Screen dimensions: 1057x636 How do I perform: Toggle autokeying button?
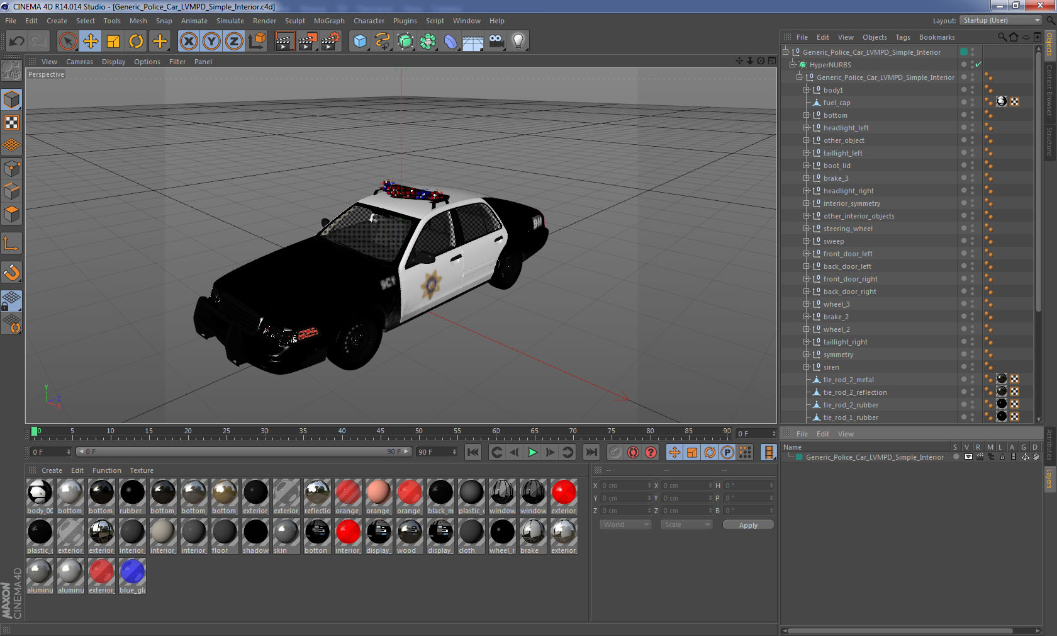[633, 452]
